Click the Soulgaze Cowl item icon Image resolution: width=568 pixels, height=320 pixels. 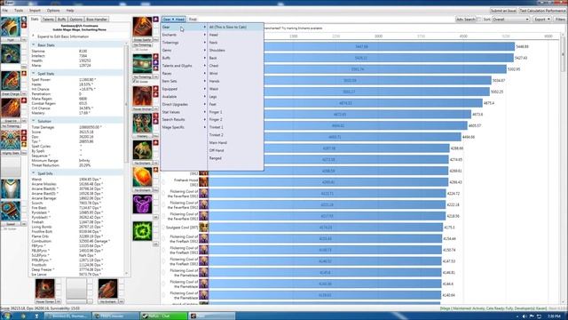tap(204, 228)
